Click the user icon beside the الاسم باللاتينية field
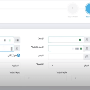90x90 pixels. point(17,48)
